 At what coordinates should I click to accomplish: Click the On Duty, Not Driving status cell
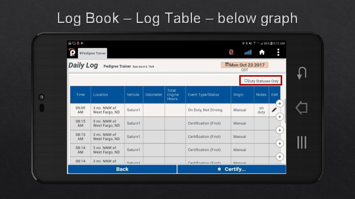[208, 110]
